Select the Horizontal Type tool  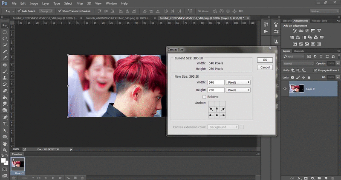[x=5, y=124]
